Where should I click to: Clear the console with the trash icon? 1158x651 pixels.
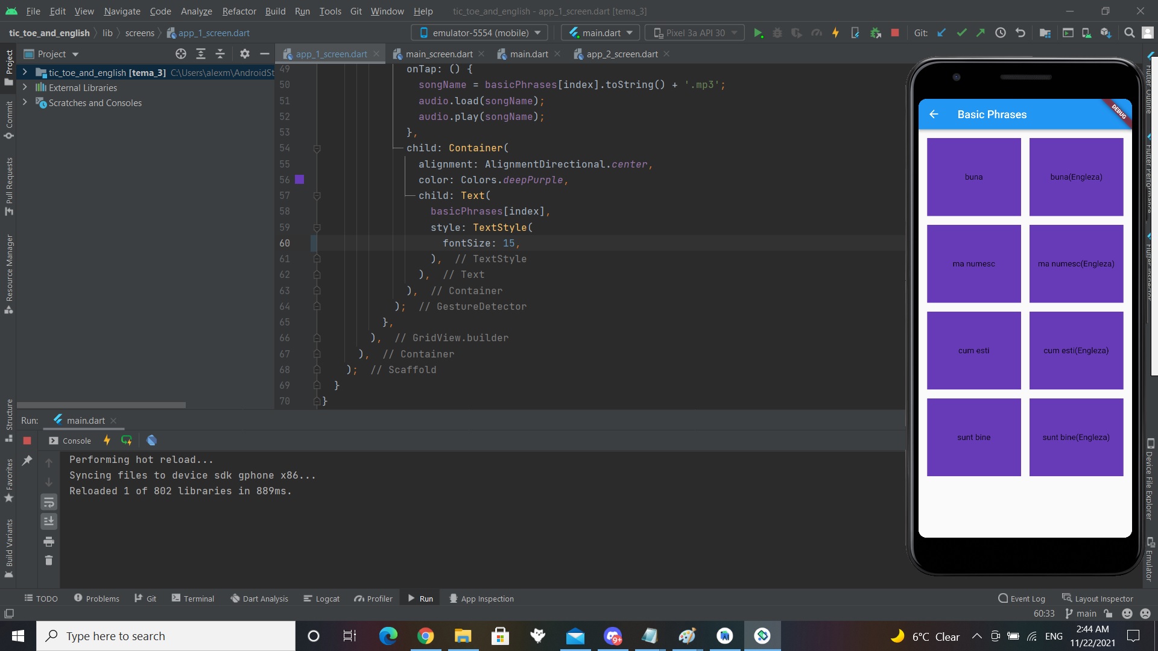point(48,561)
